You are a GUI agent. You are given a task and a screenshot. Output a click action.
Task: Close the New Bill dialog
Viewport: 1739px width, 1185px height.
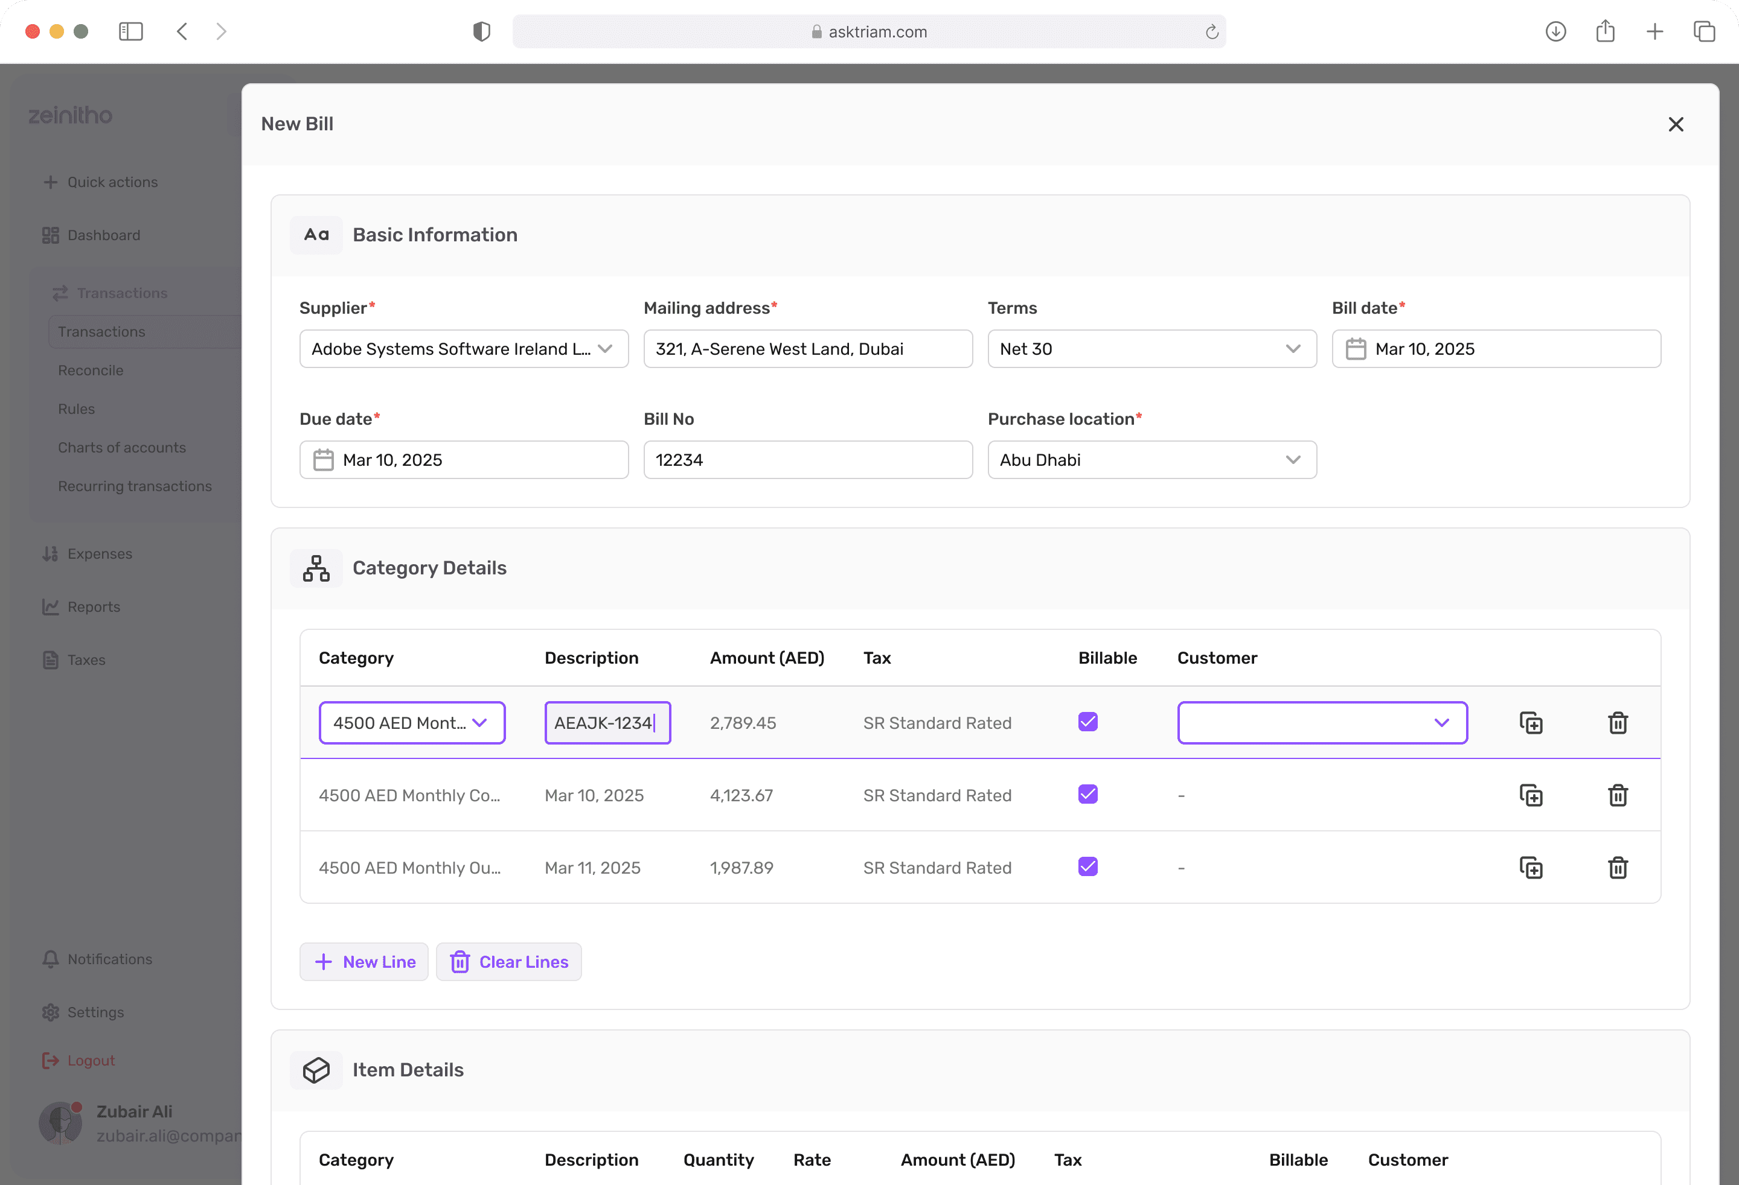pyautogui.click(x=1676, y=124)
